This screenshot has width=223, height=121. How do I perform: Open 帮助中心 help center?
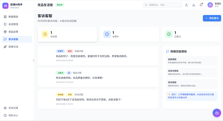tap(17, 115)
